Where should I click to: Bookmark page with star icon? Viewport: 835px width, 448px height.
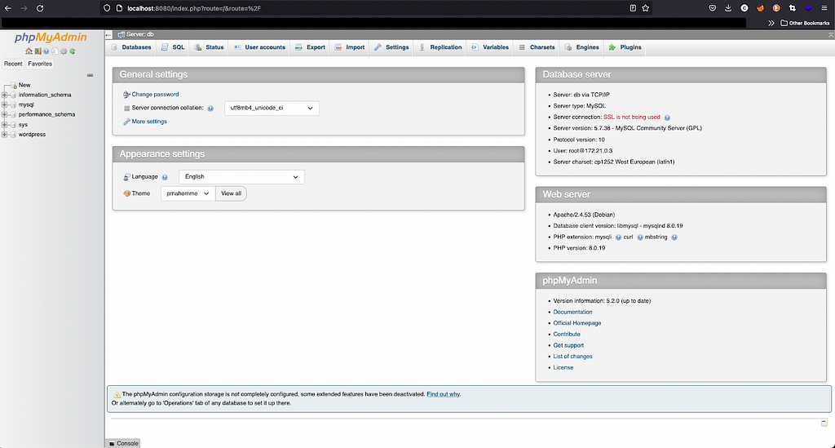click(646, 8)
